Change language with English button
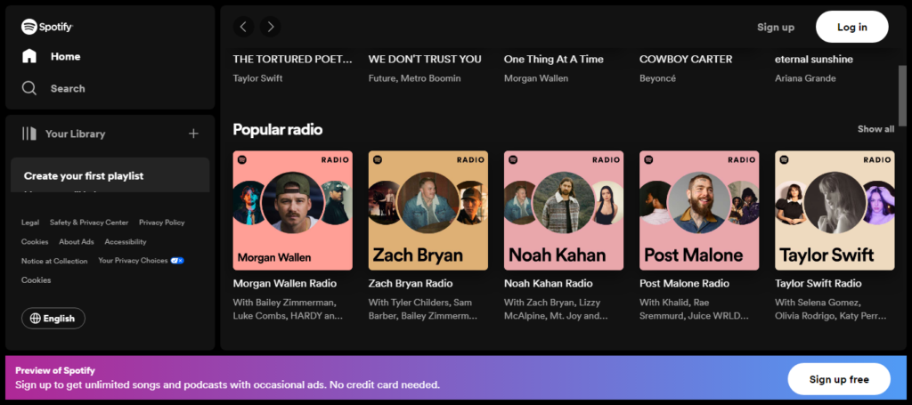The height and width of the screenshot is (405, 912). pyautogui.click(x=53, y=319)
